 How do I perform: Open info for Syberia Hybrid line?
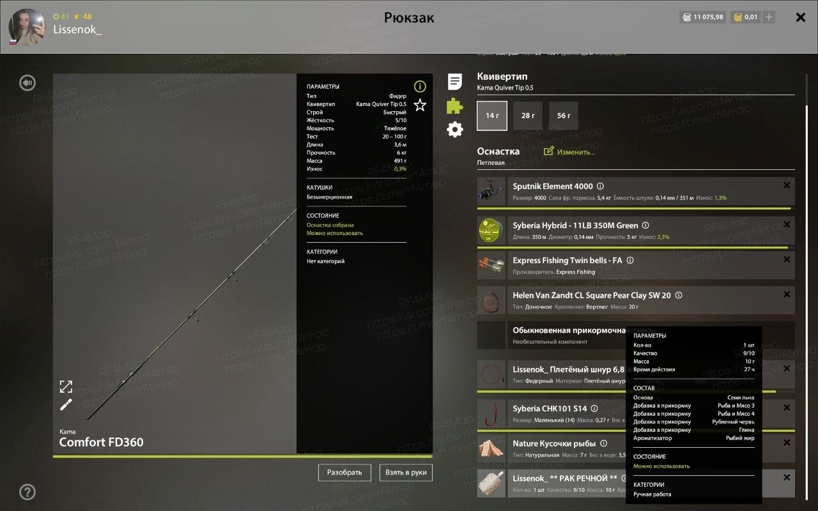pos(645,225)
